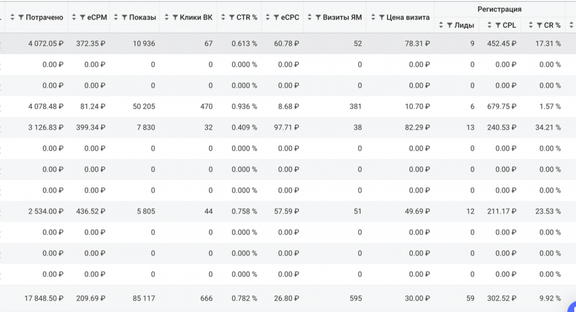
Task: Sort by eCPM using its arrows
Action: [x=74, y=18]
